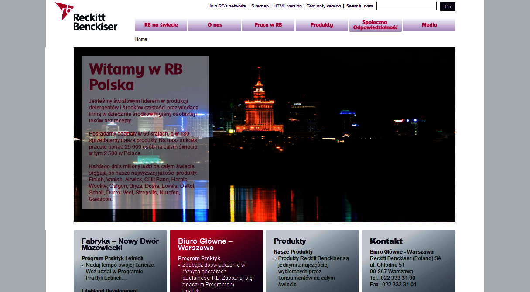Open the Produkty navigation menu
Screen dimensions: 530x292
[x=322, y=25]
